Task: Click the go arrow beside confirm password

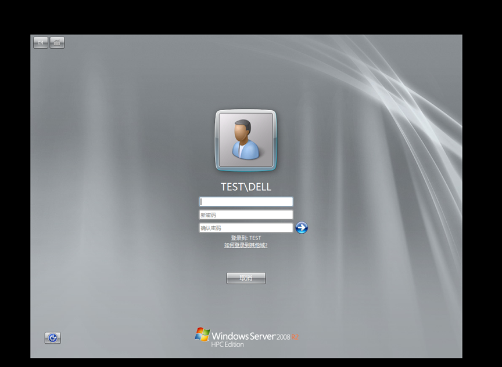Action: [x=302, y=228]
